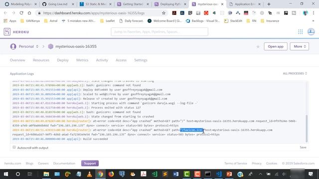
Task: Open the Careers footer link
Action: [x=43, y=163]
